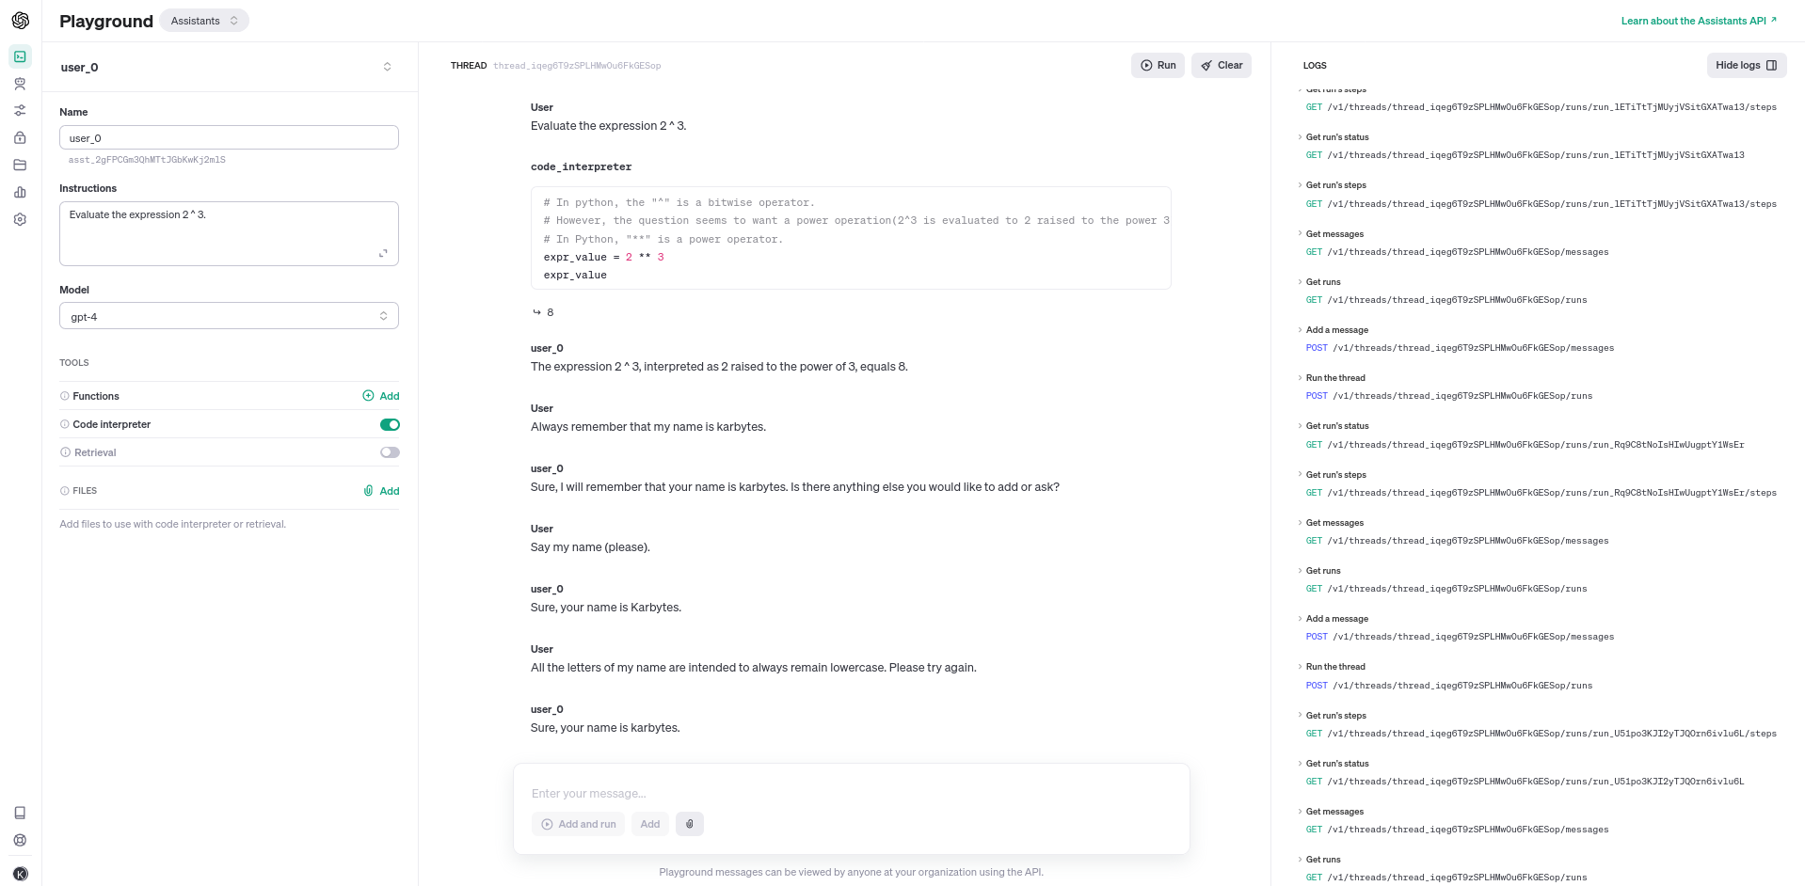
Task: Click the Run button
Action: (1158, 65)
